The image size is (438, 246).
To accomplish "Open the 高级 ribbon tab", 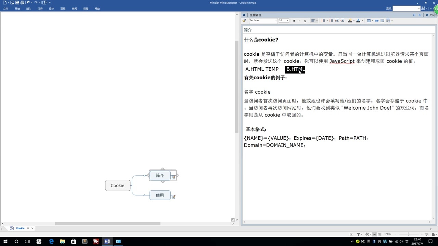I will (63, 9).
